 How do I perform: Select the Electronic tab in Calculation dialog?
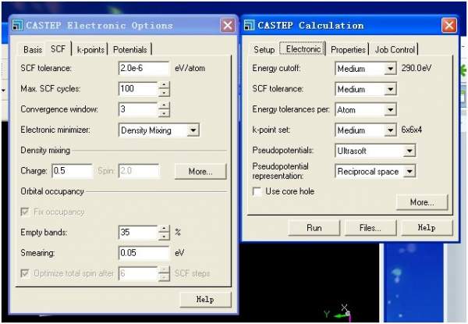tap(303, 48)
